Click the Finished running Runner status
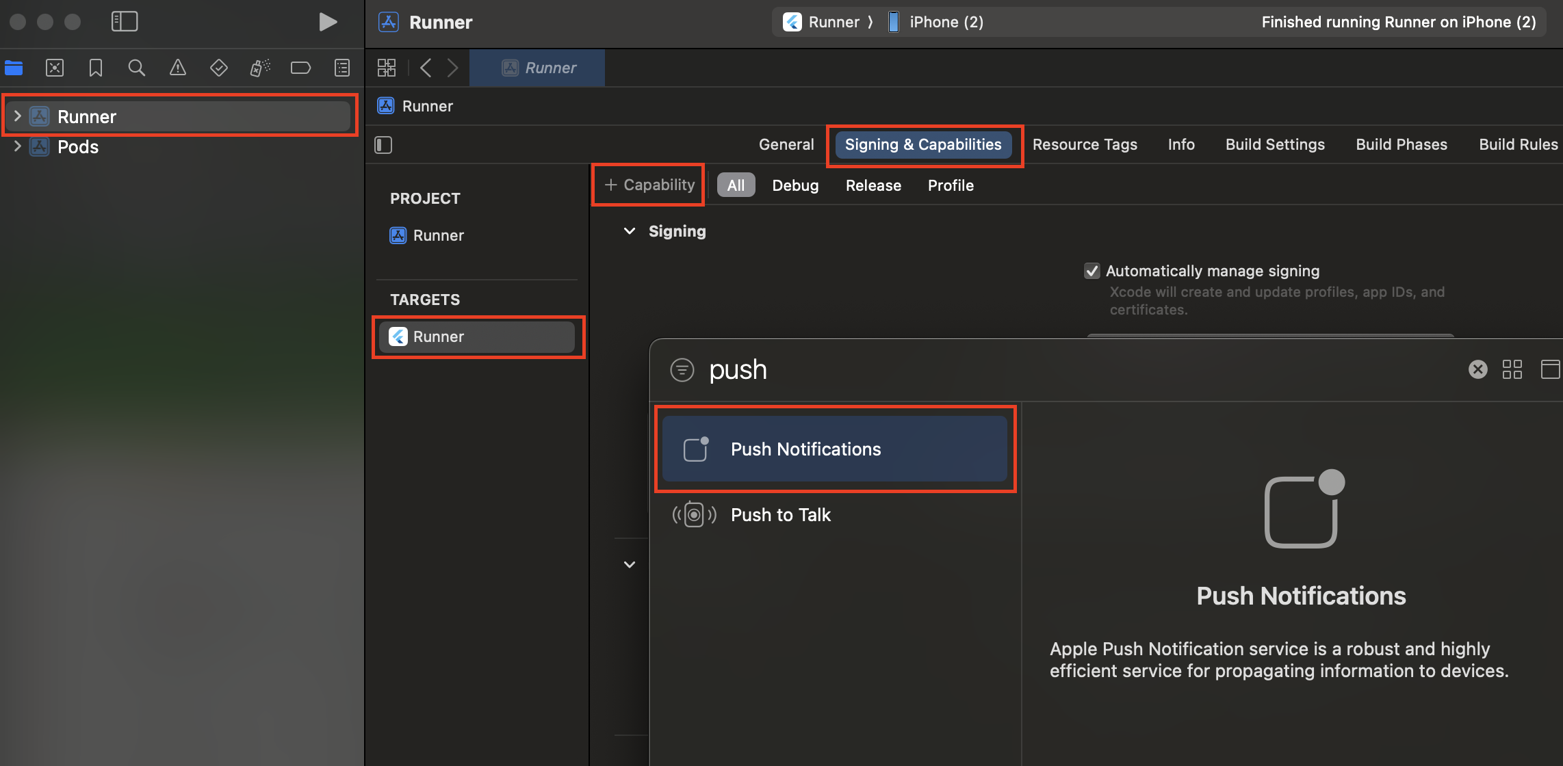This screenshot has width=1563, height=766. point(1399,22)
